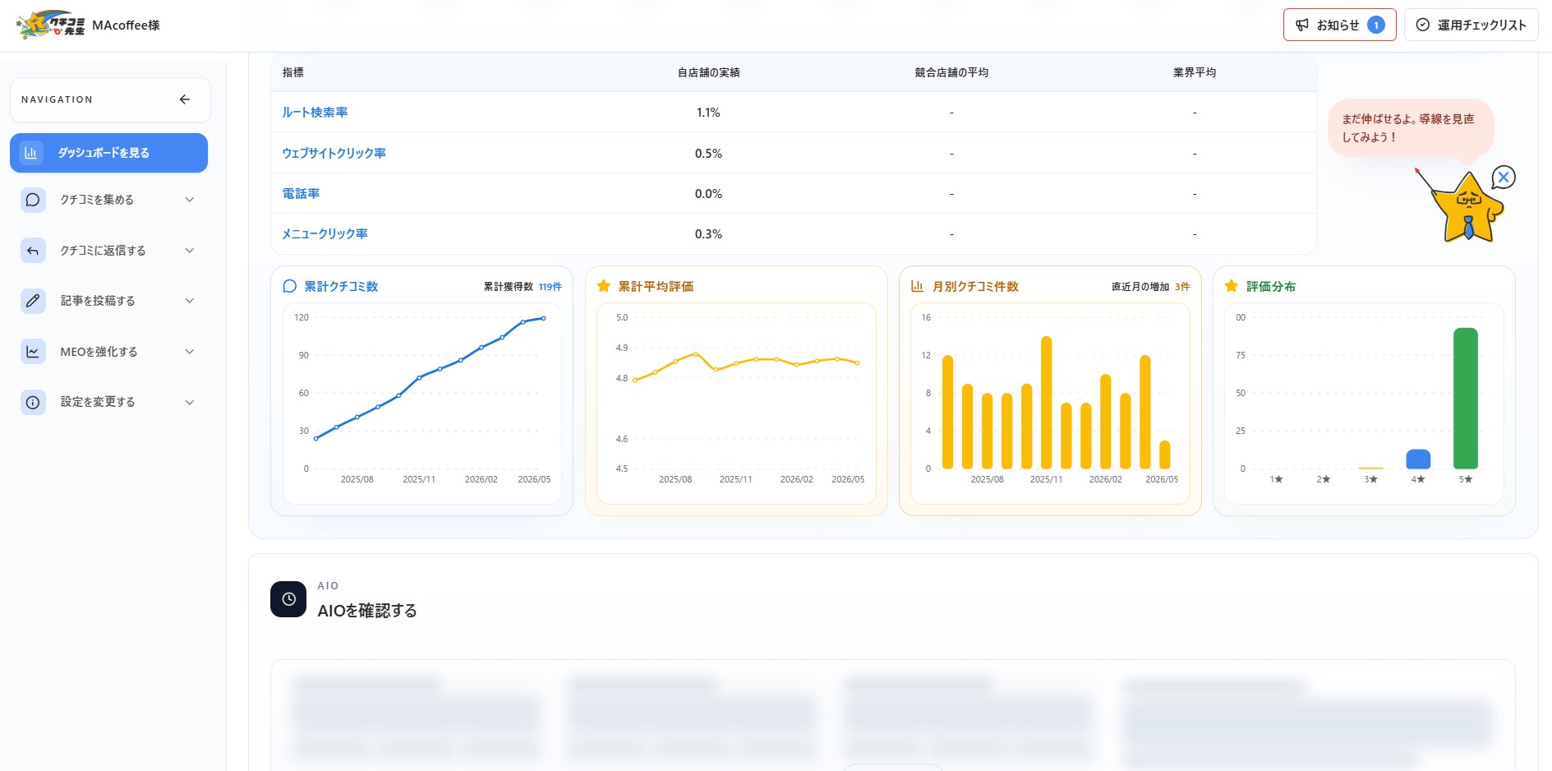
Task: Expand the 記事を投稿する menu chevron
Action: [x=190, y=301]
